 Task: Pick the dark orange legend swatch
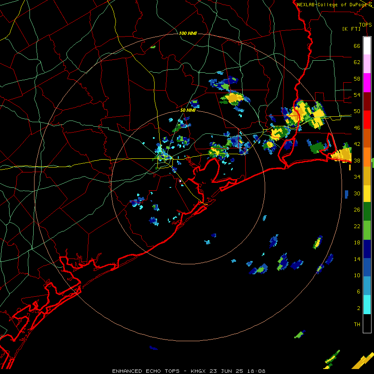[367, 138]
